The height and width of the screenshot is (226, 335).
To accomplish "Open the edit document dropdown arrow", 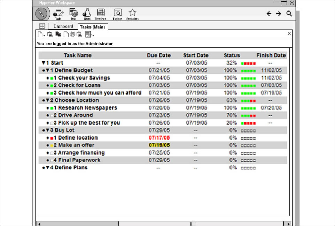I will click(93, 36).
